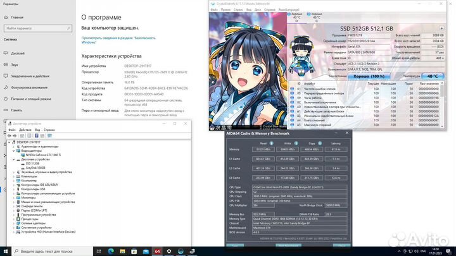
Task: Click the network icon in system tray
Action: click(x=410, y=252)
